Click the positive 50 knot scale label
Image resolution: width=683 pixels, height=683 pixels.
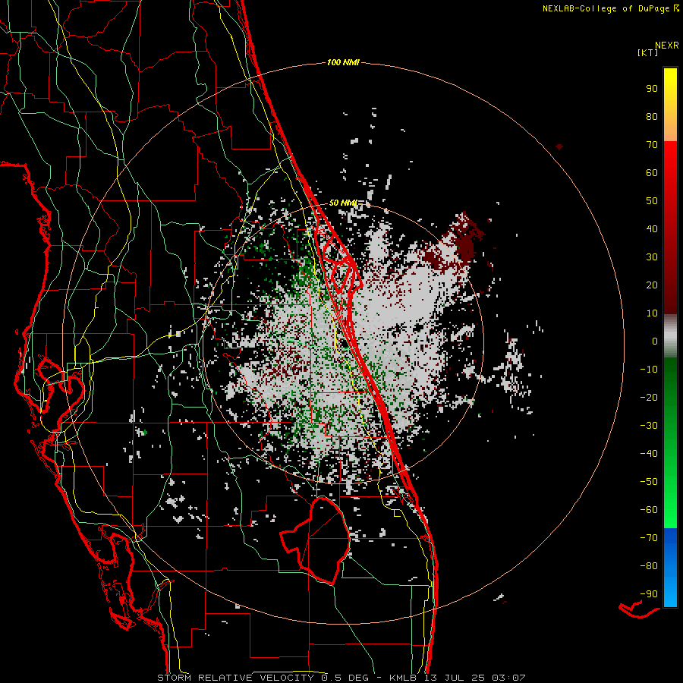[x=652, y=201]
